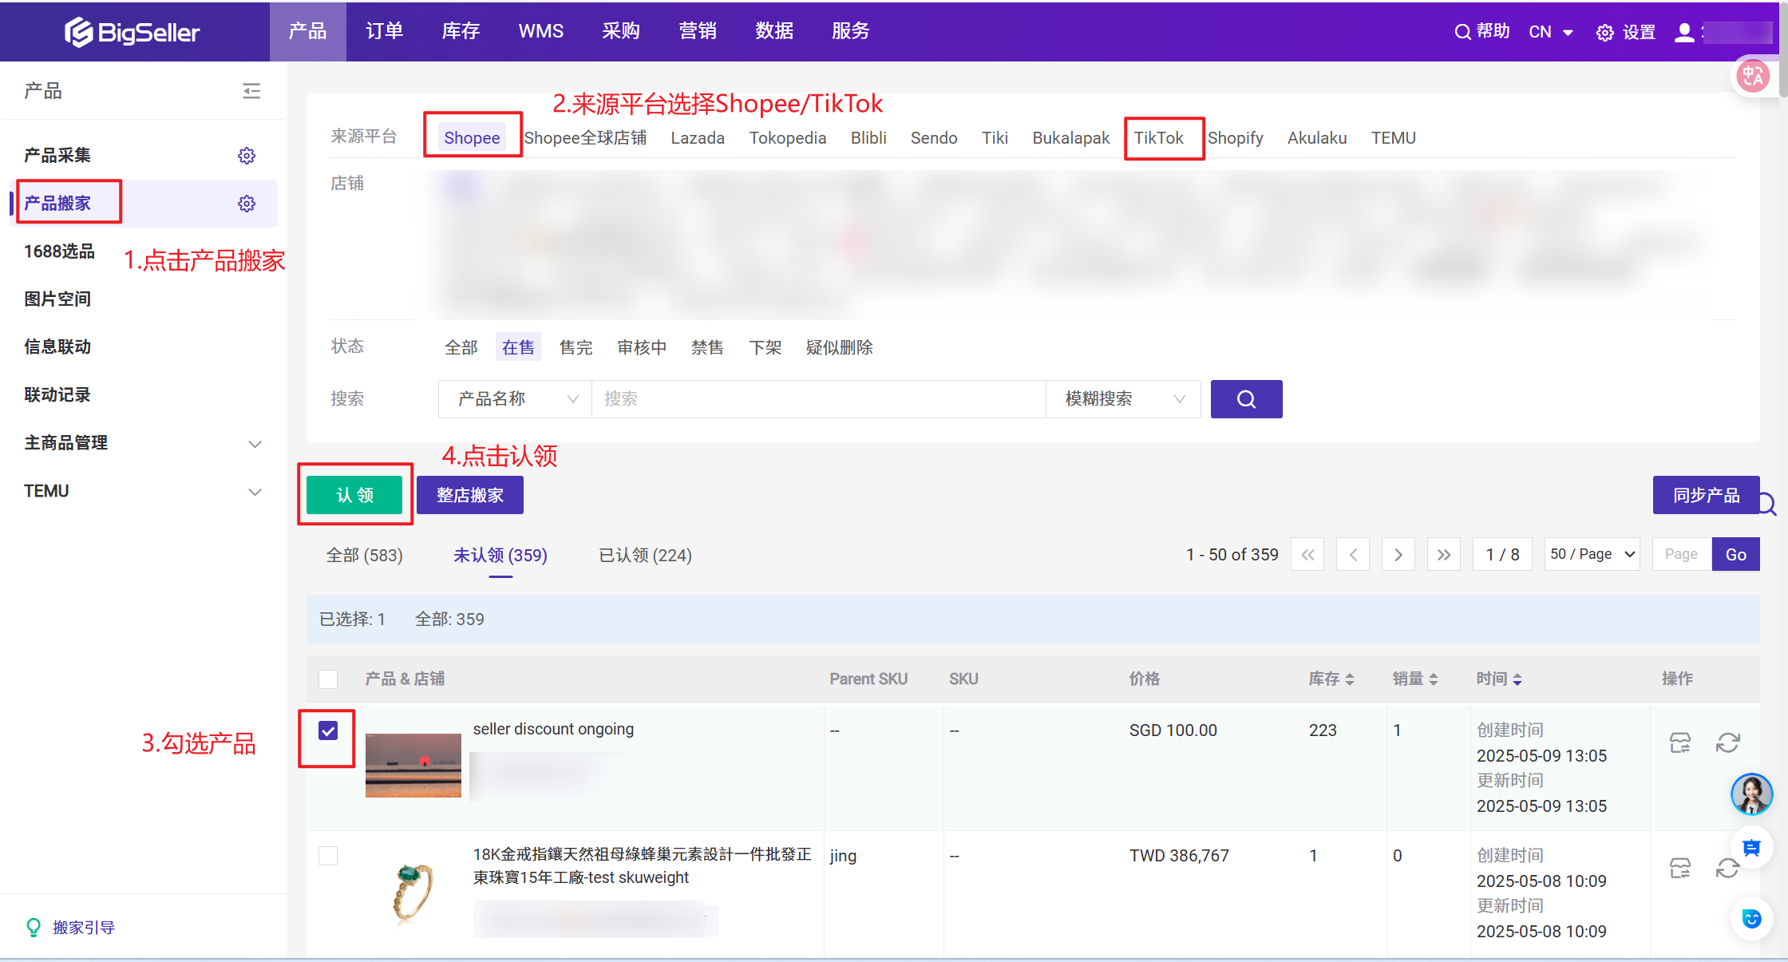This screenshot has height=962, width=1788.
Task: Uncheck the seller discount ongoing product checkbox
Action: (x=328, y=730)
